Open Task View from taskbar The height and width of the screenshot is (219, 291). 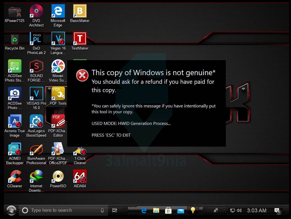pyautogui.click(x=115, y=210)
